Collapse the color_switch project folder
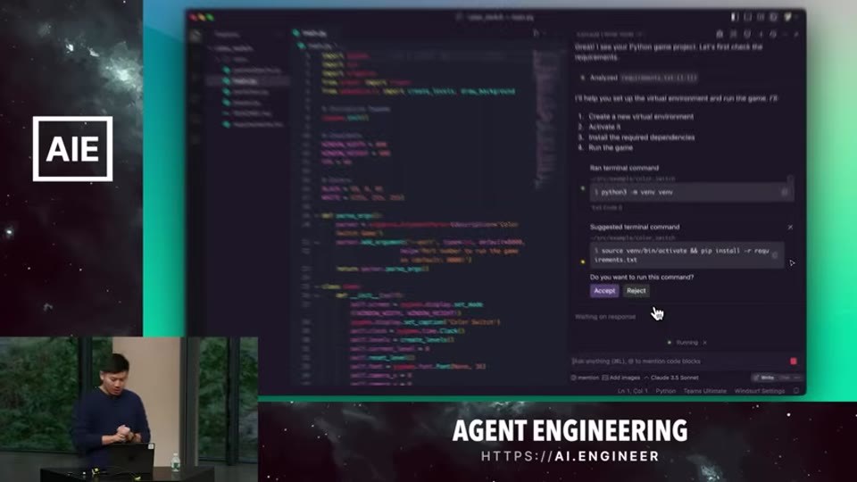This screenshot has width=857, height=482. pos(232,48)
